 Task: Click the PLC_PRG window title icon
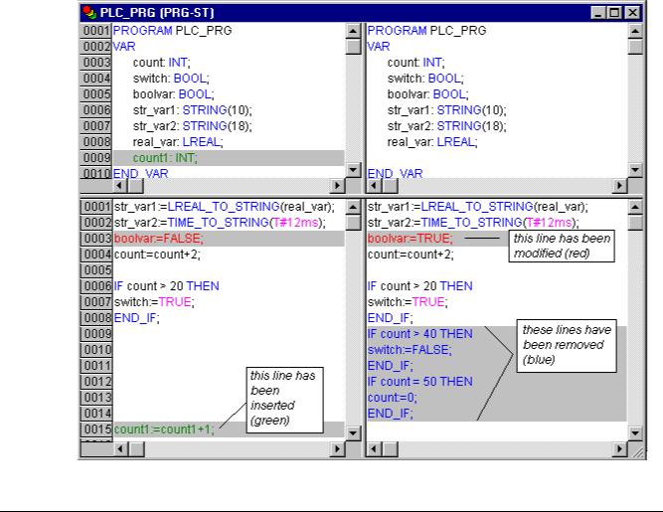tap(89, 13)
